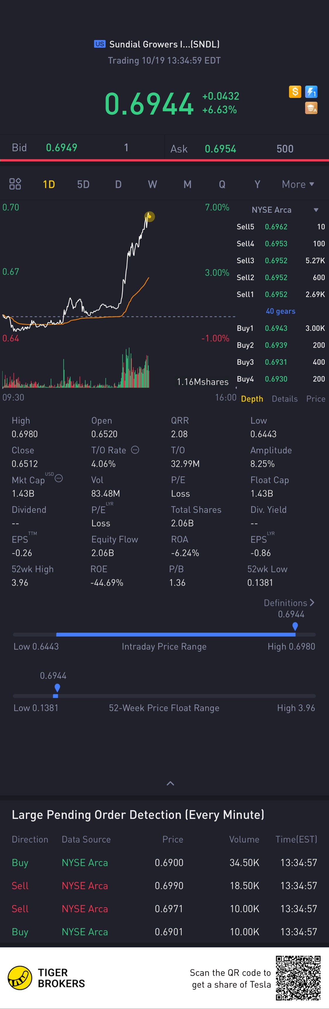Tap the Sell3 order book row
The image size is (329, 1009).
(x=281, y=261)
